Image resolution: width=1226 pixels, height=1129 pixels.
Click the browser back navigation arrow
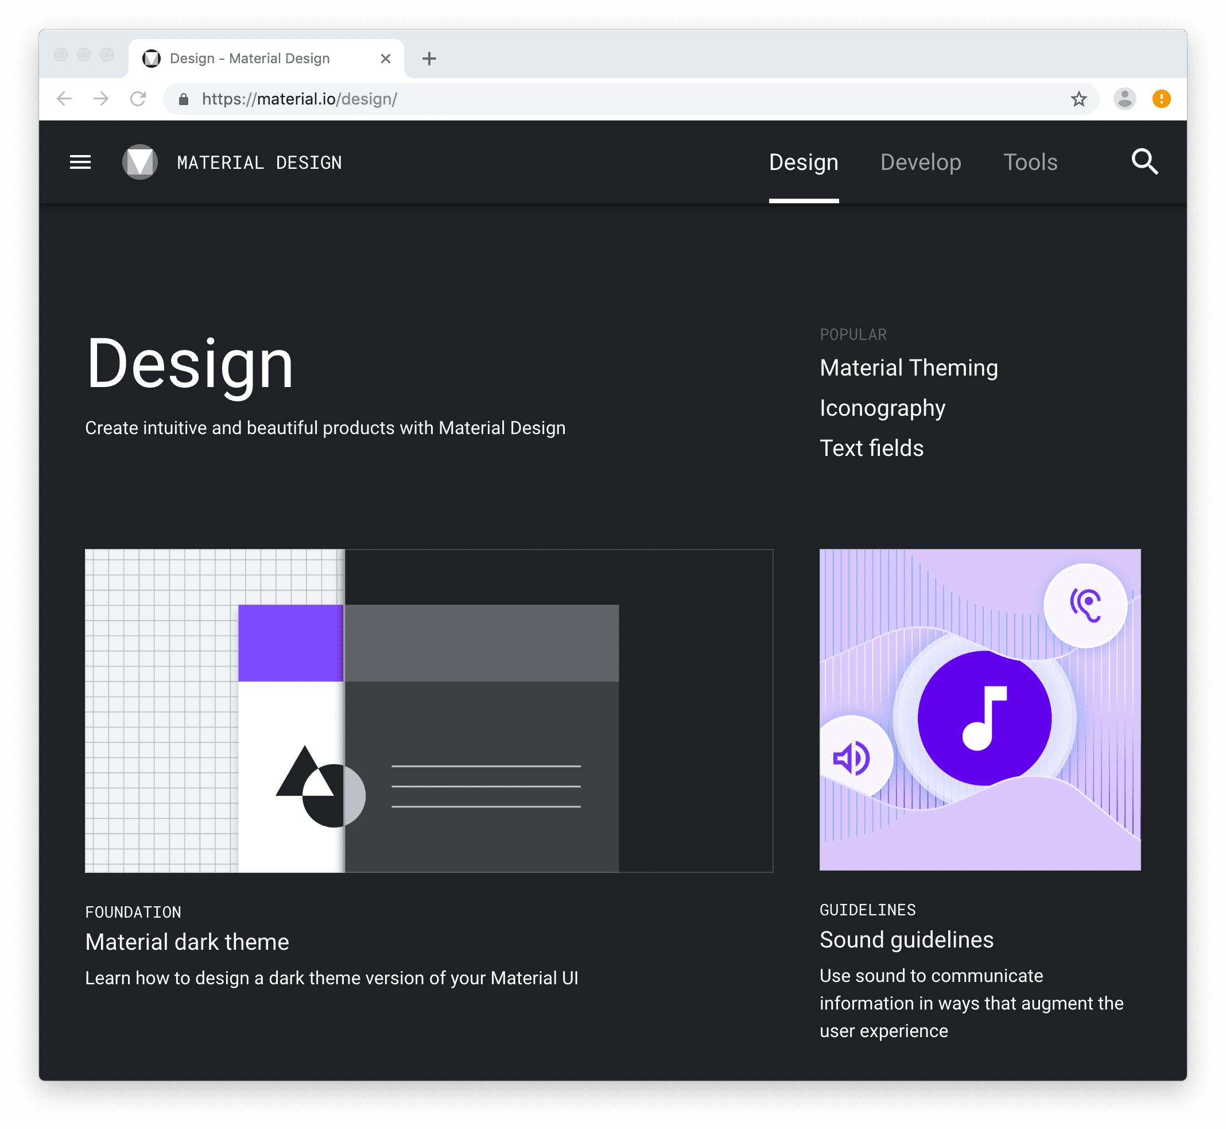tap(63, 98)
